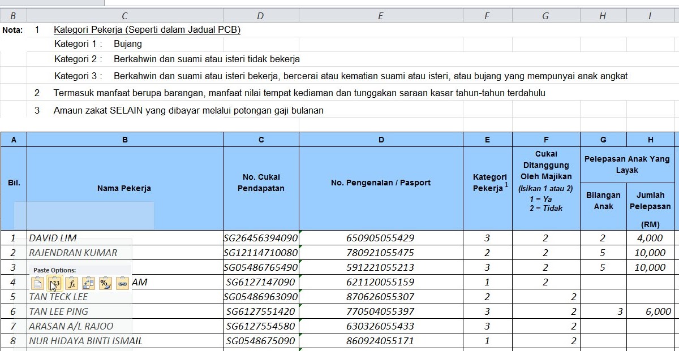Select the 4,000 relief amount cell
The width and height of the screenshot is (679, 351).
pyautogui.click(x=650, y=238)
